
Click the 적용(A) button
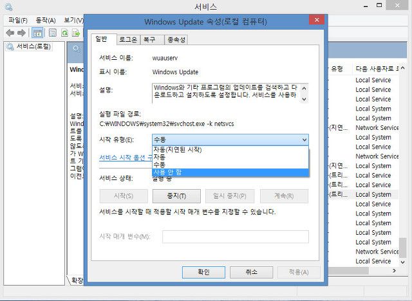click(x=299, y=272)
